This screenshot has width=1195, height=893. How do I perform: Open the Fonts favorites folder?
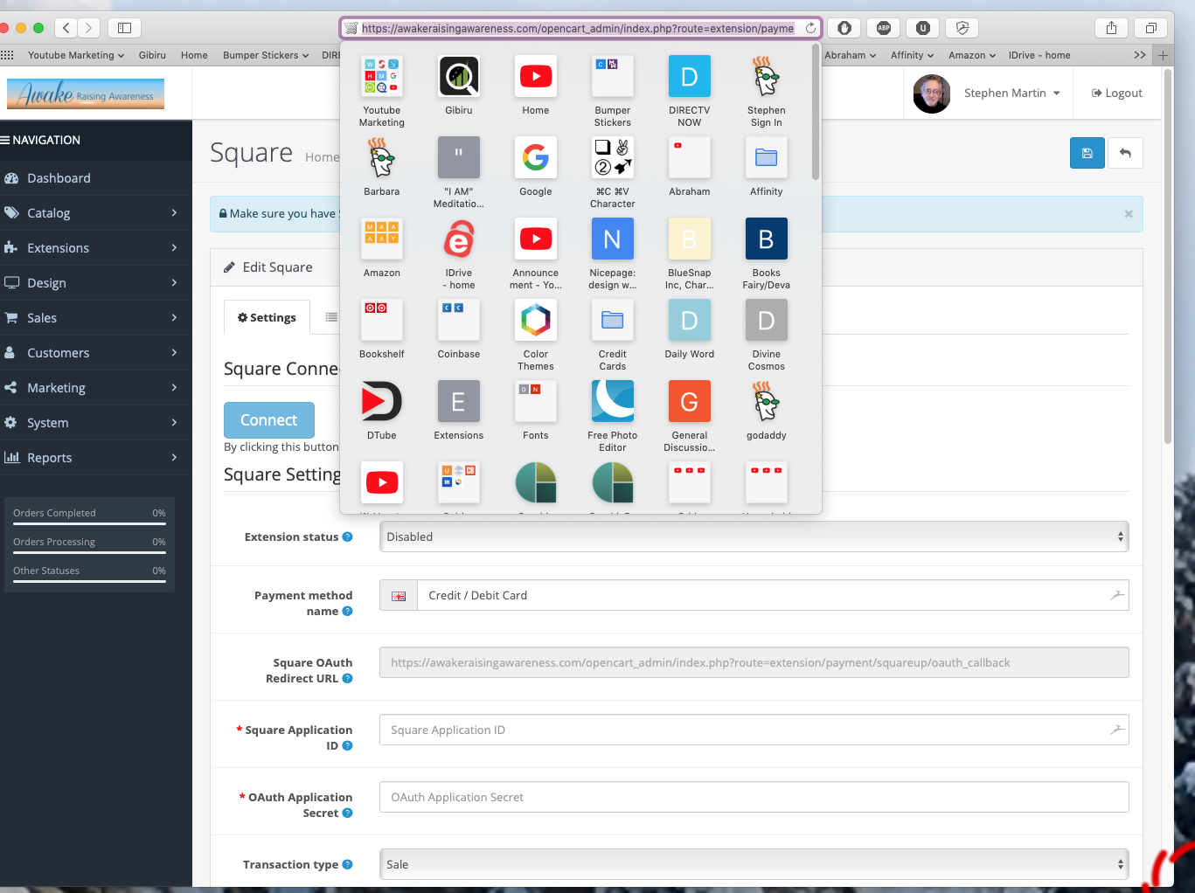536,402
